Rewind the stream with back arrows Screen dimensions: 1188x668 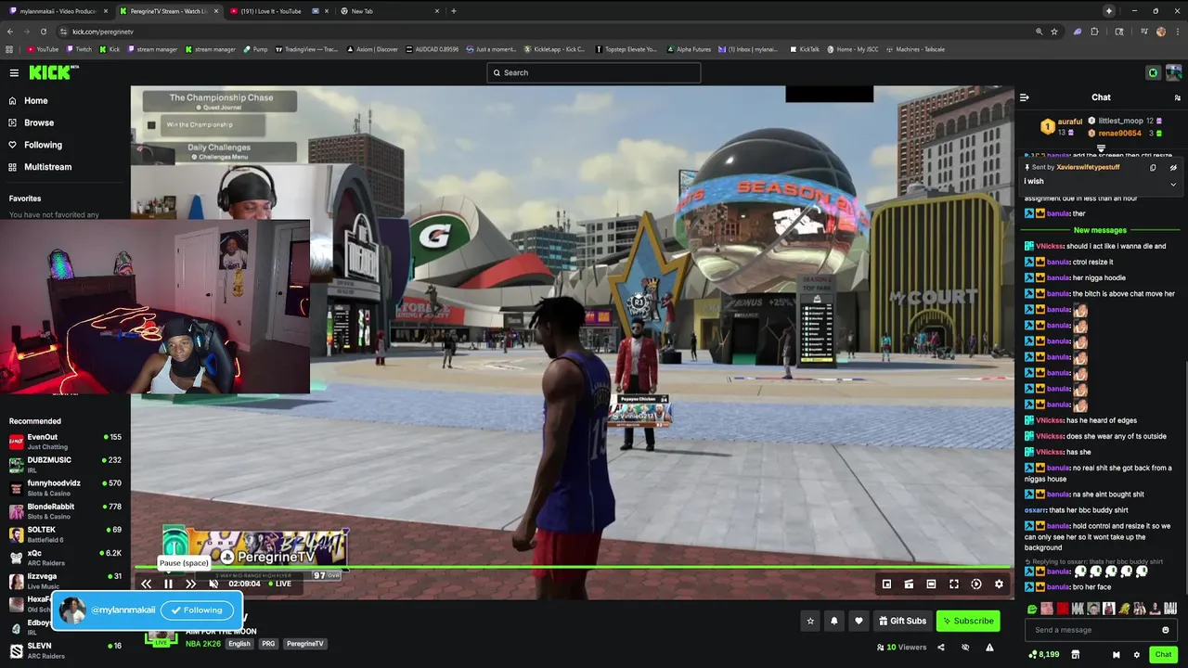pos(146,584)
